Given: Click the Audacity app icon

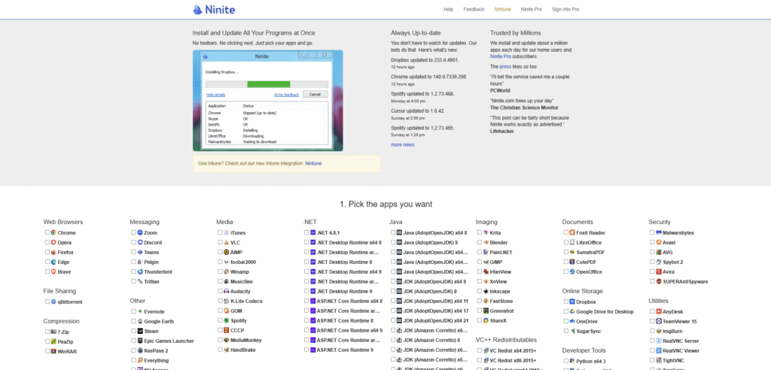Looking at the screenshot, I should pos(226,291).
